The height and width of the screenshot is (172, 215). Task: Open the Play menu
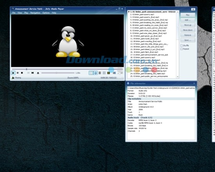26,13
